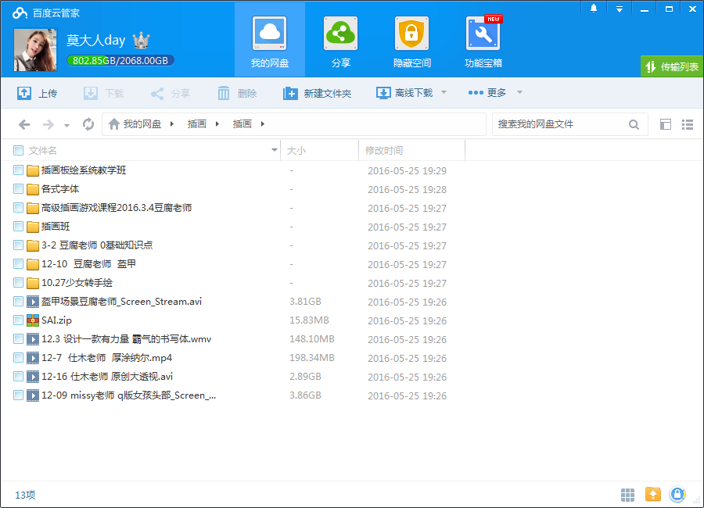Click the 删除 delete button

pos(237,93)
